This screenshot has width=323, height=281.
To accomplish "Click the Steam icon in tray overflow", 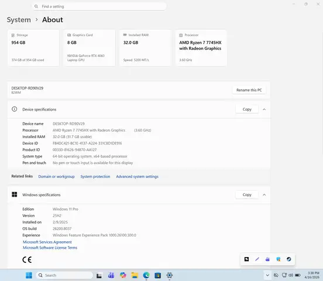I will [288, 259].
